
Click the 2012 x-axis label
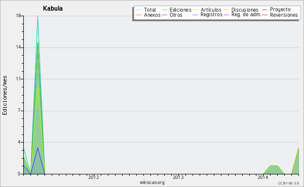(x=94, y=177)
